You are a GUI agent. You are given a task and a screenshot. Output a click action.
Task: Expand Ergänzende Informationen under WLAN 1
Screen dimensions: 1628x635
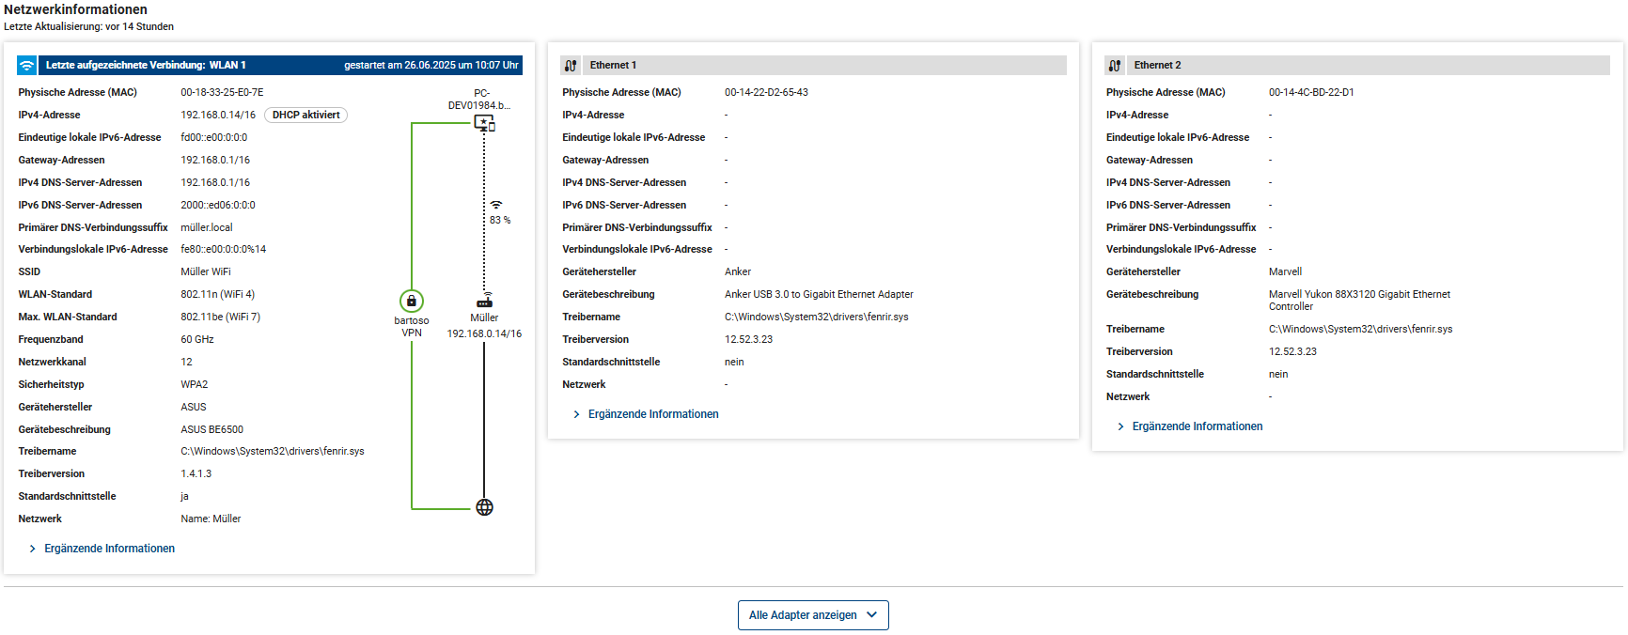(x=109, y=549)
